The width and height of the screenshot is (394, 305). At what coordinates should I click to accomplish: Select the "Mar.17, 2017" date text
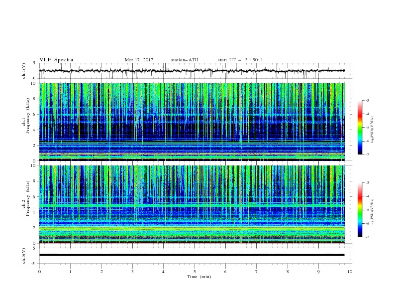[x=139, y=60]
